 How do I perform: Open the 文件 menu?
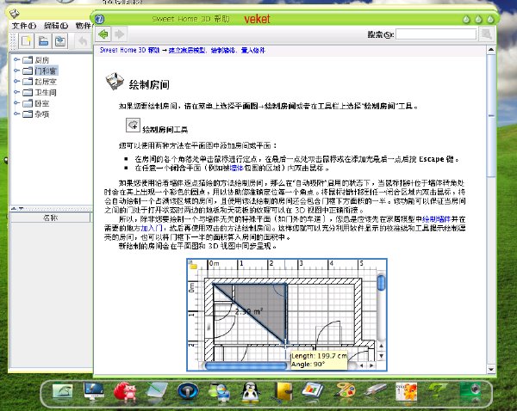click(24, 25)
